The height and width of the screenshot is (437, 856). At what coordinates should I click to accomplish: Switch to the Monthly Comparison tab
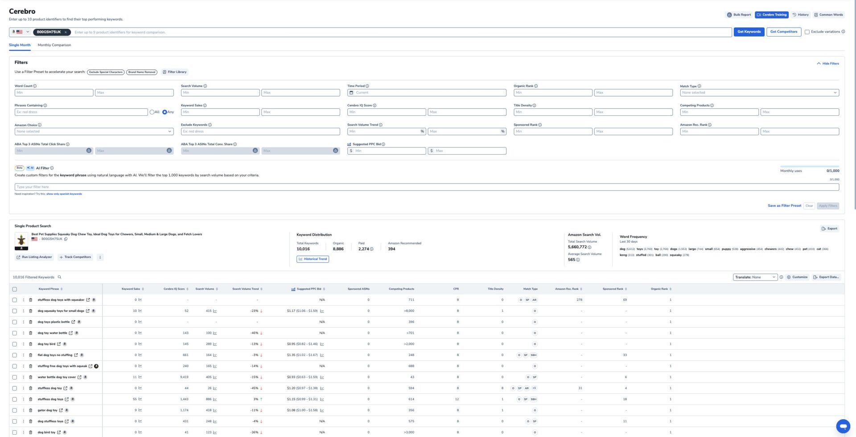(54, 45)
